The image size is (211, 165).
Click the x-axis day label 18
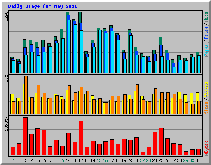coord(117,160)
